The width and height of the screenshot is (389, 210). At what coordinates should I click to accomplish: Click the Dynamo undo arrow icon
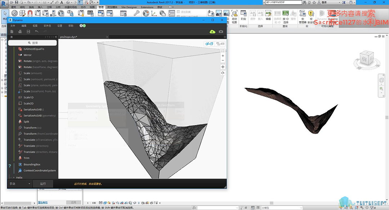[36, 32]
